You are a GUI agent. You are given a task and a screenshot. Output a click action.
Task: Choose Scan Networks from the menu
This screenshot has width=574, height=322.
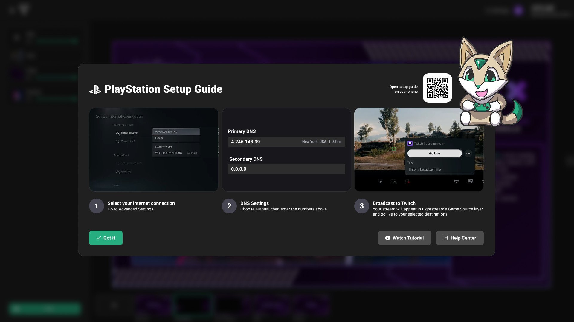tap(164, 147)
